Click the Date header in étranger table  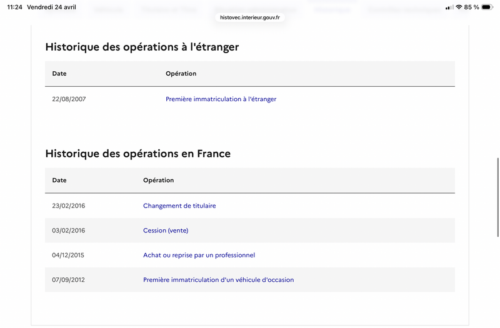[59, 74]
